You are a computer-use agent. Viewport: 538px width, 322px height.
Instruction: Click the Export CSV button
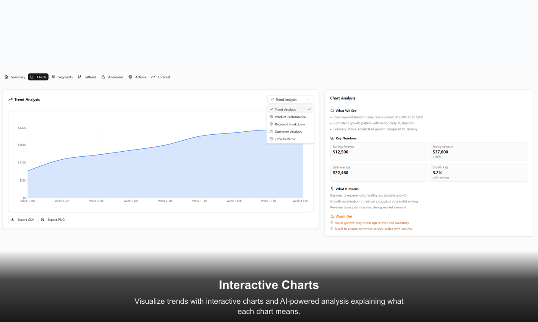click(22, 219)
